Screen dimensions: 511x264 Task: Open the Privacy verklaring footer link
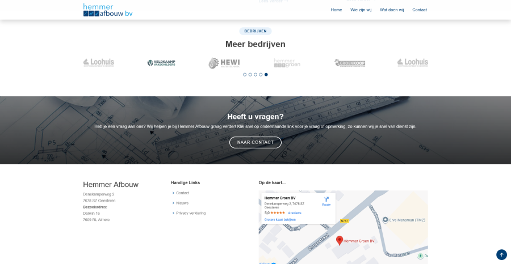pyautogui.click(x=191, y=213)
